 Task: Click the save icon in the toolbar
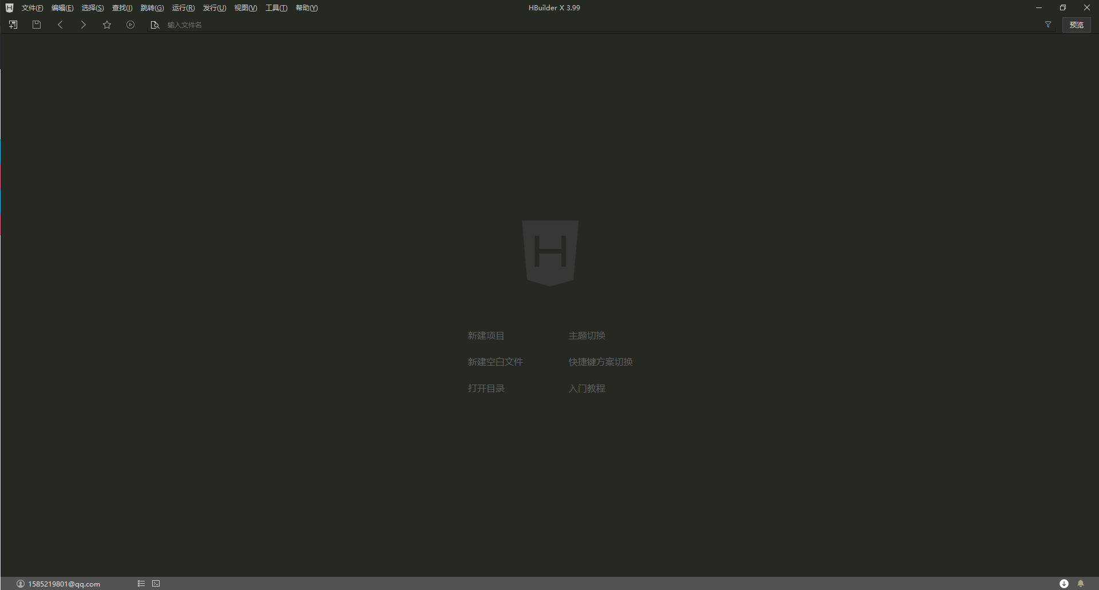click(36, 25)
